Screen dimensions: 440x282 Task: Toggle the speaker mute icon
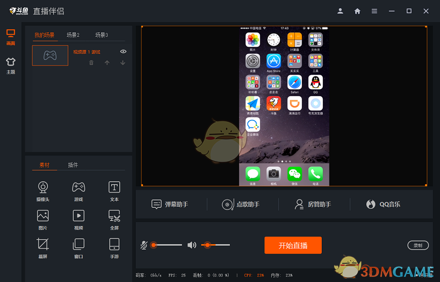(191, 245)
